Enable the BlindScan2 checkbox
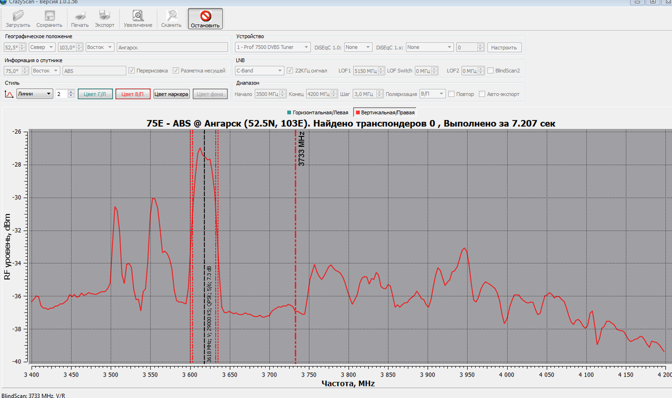 tap(490, 70)
